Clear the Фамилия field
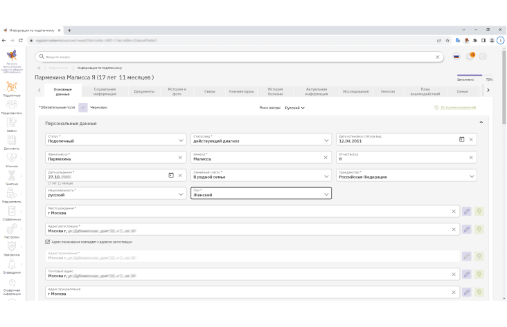Viewport: 507px width, 327px height. (180, 158)
